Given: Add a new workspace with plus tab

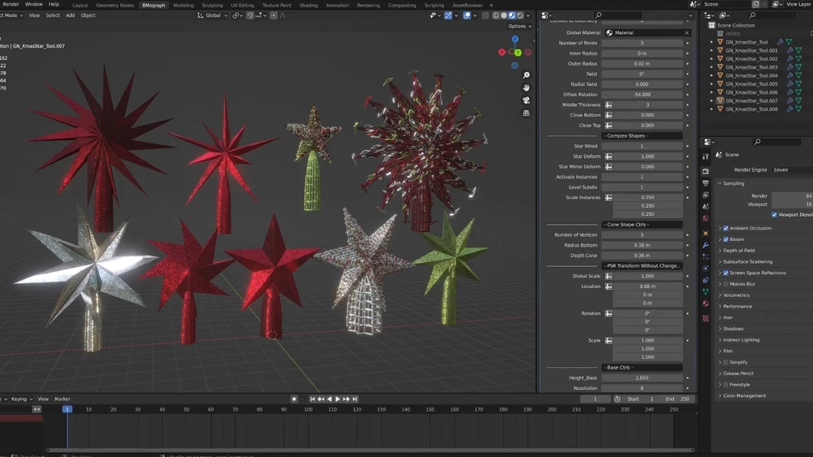Looking at the screenshot, I should [x=492, y=5].
